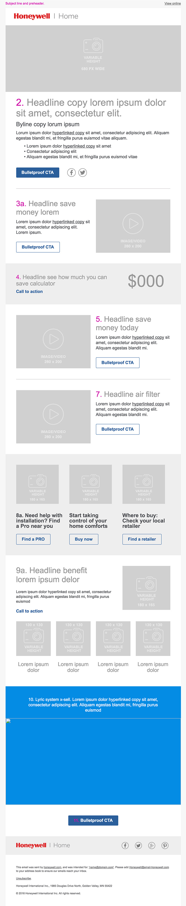Play the video beside "Headline air filter"
The width and height of the screenshot is (186, 906).
click(53, 414)
